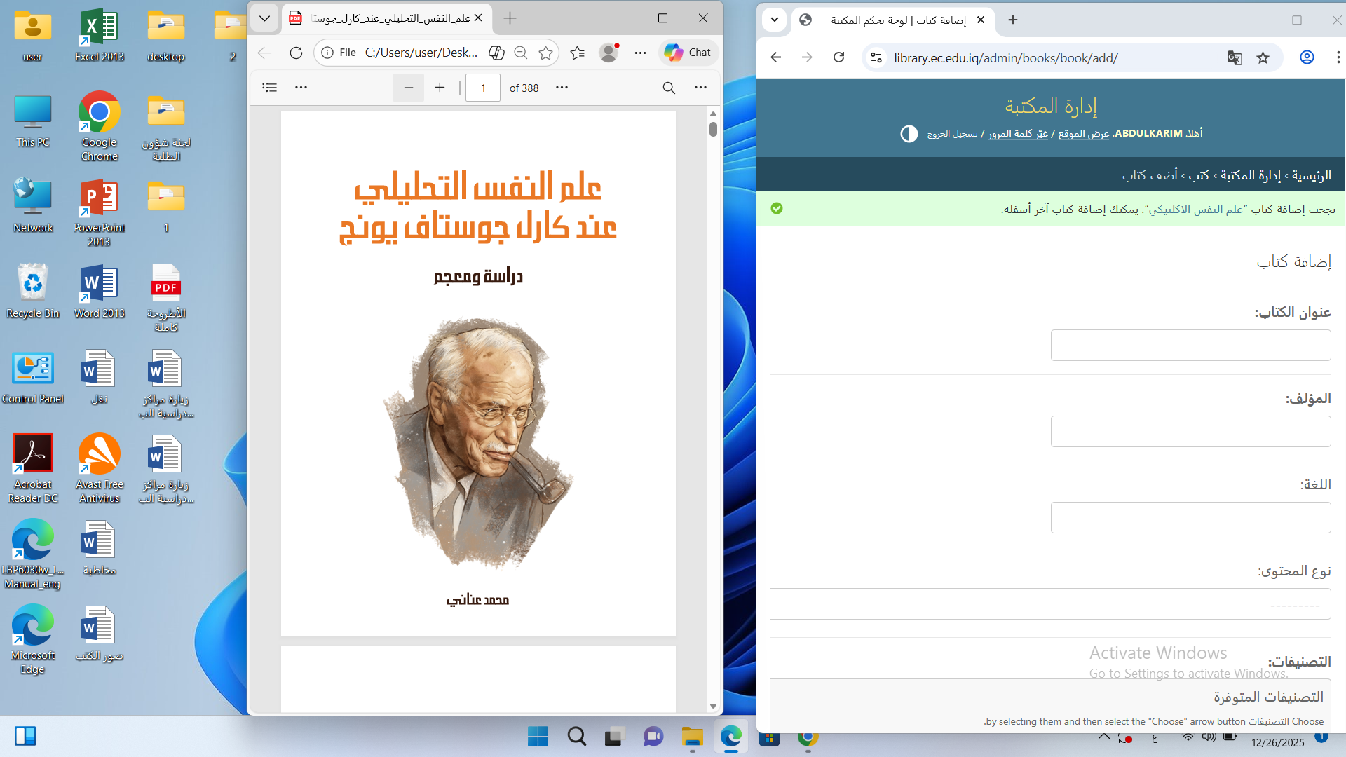The height and width of the screenshot is (757, 1346).
Task: Open Widgets button on taskbar
Action: click(25, 736)
